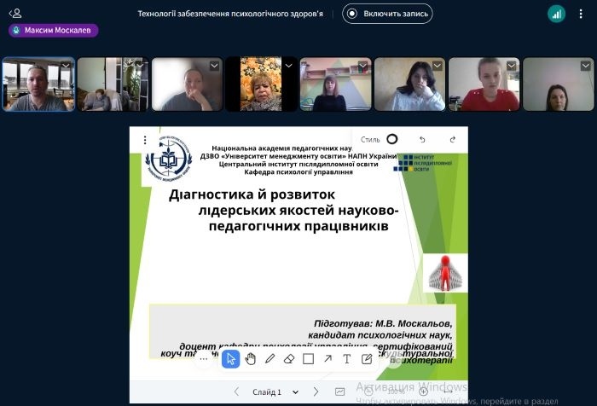The width and height of the screenshot is (597, 406).
Task: Activate the arrow line drawing tool
Action: tap(328, 359)
